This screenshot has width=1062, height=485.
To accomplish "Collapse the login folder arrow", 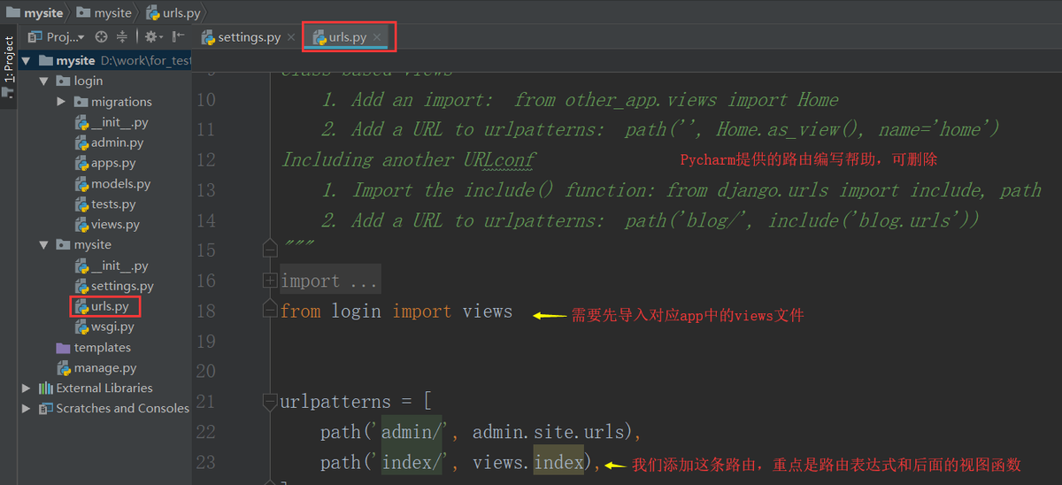I will [x=43, y=81].
